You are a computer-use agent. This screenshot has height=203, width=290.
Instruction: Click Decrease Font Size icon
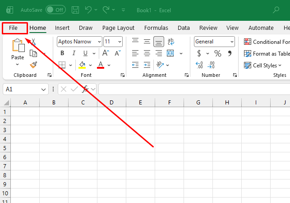click(x=117, y=53)
